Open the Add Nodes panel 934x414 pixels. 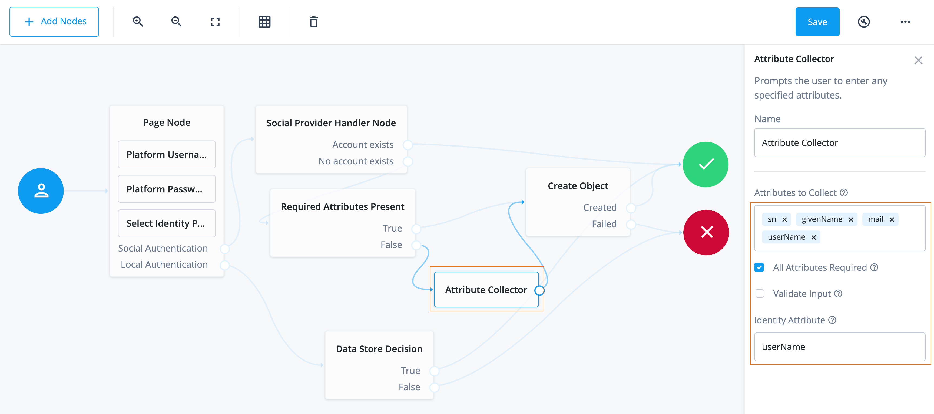[x=54, y=21]
